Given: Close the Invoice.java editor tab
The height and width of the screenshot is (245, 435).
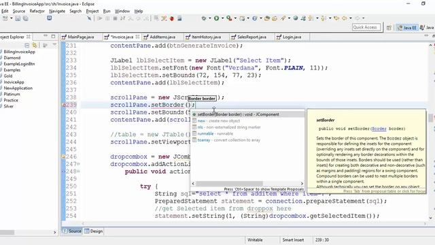Looking at the screenshot, I should pyautogui.click(x=137, y=37).
